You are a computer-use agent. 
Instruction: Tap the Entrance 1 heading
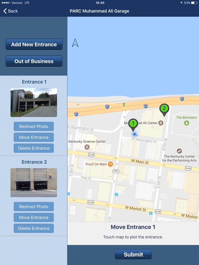point(34,82)
